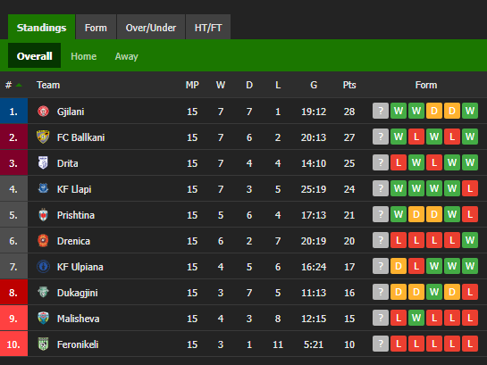Click the Malisheva crest icon
Image resolution: width=487 pixels, height=365 pixels.
[43, 319]
